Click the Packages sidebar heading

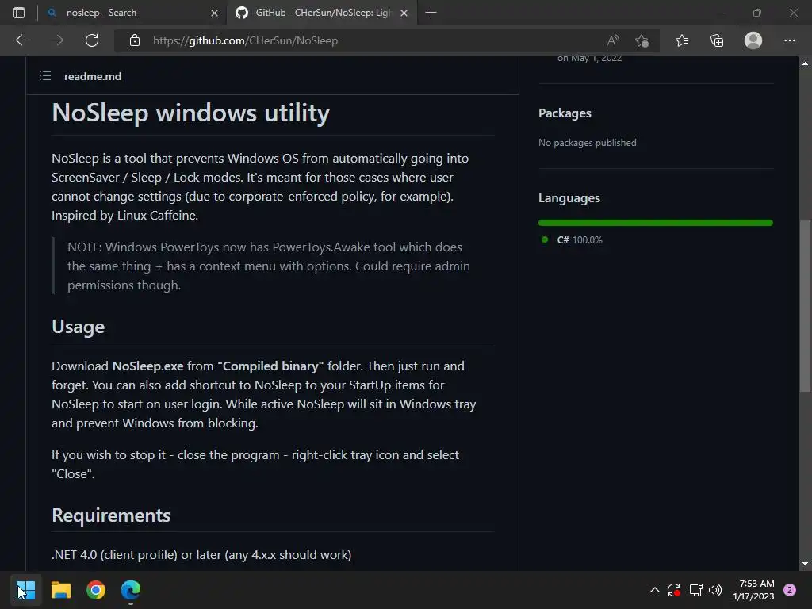[x=565, y=113]
